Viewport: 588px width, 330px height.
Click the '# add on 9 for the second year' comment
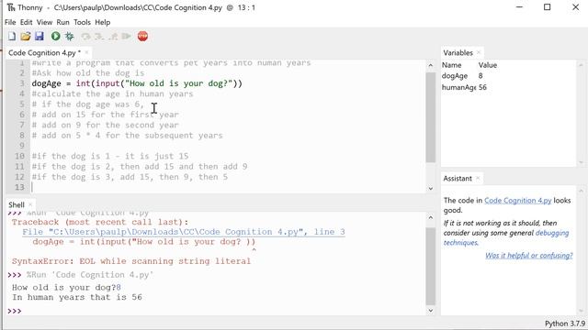pyautogui.click(x=105, y=125)
